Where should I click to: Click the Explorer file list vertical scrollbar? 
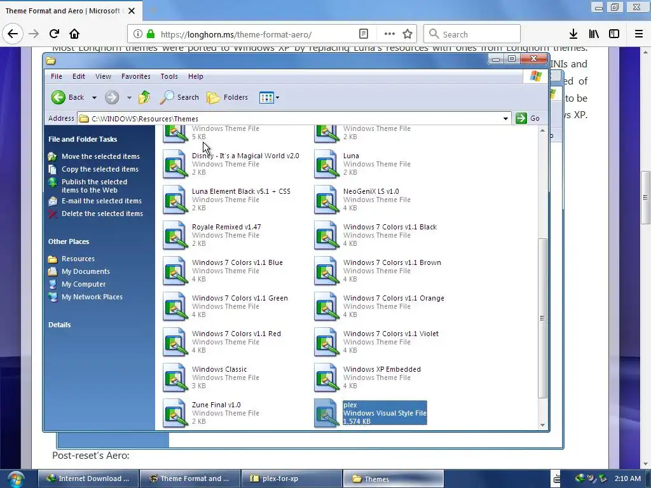pyautogui.click(x=542, y=318)
